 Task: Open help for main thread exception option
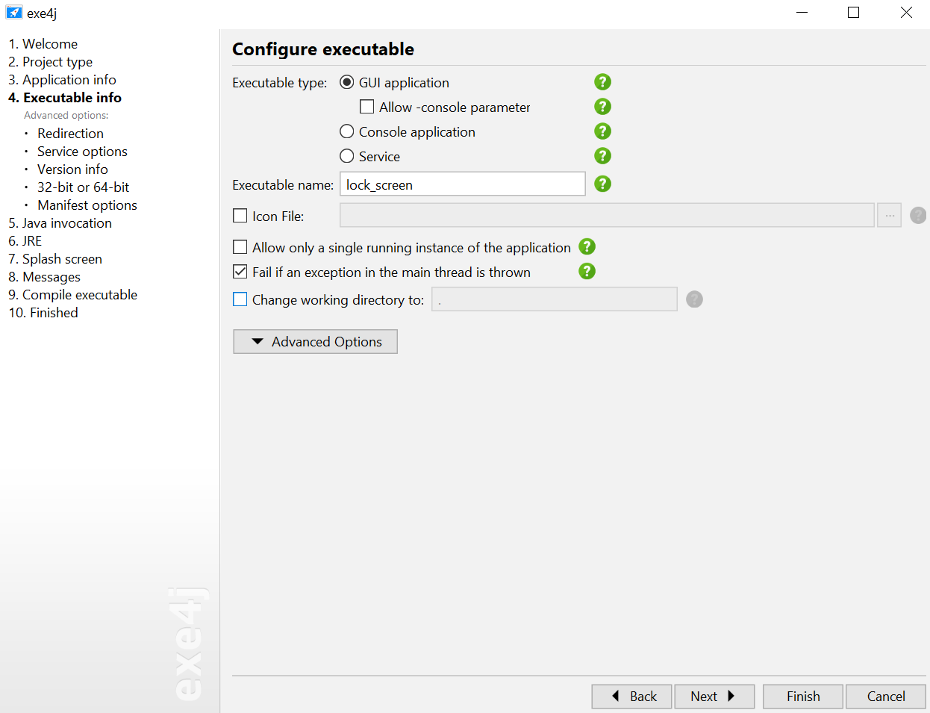pyautogui.click(x=587, y=271)
